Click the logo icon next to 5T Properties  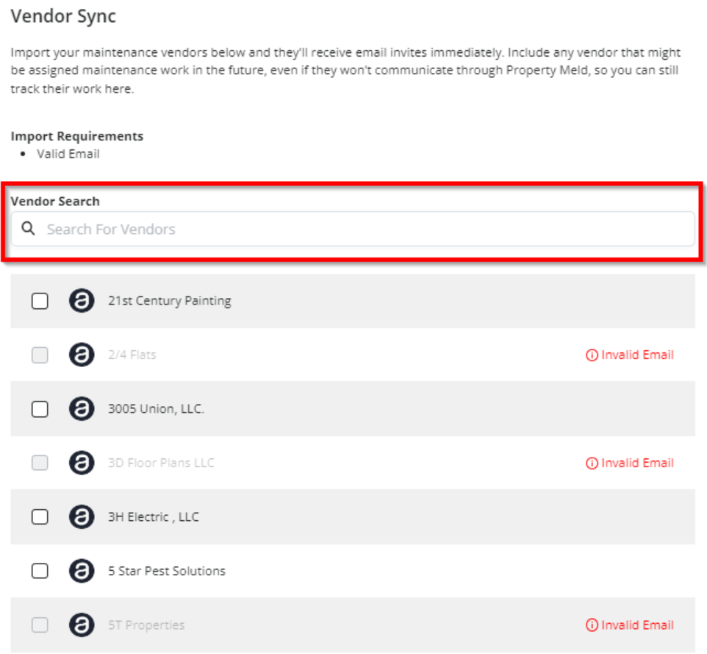coord(82,625)
